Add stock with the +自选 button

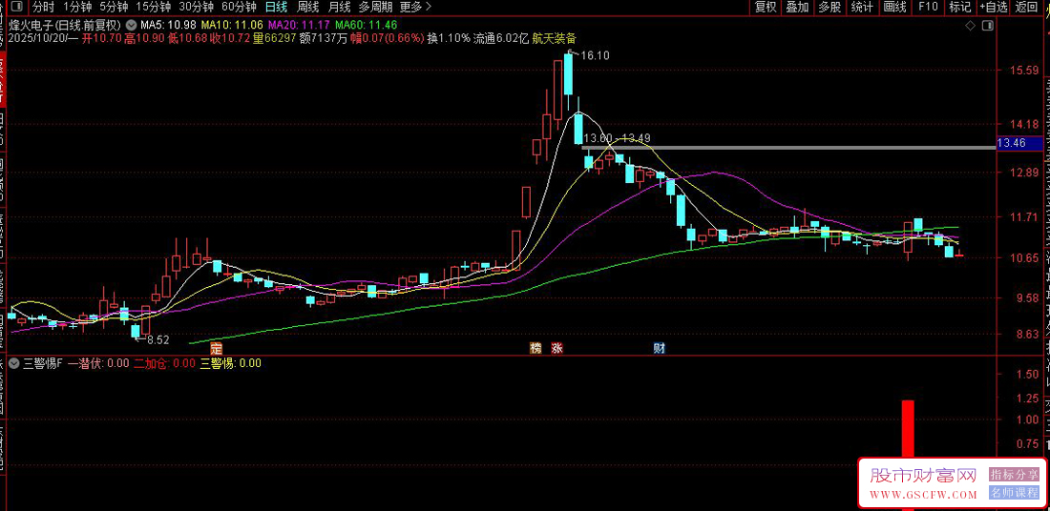click(x=993, y=7)
